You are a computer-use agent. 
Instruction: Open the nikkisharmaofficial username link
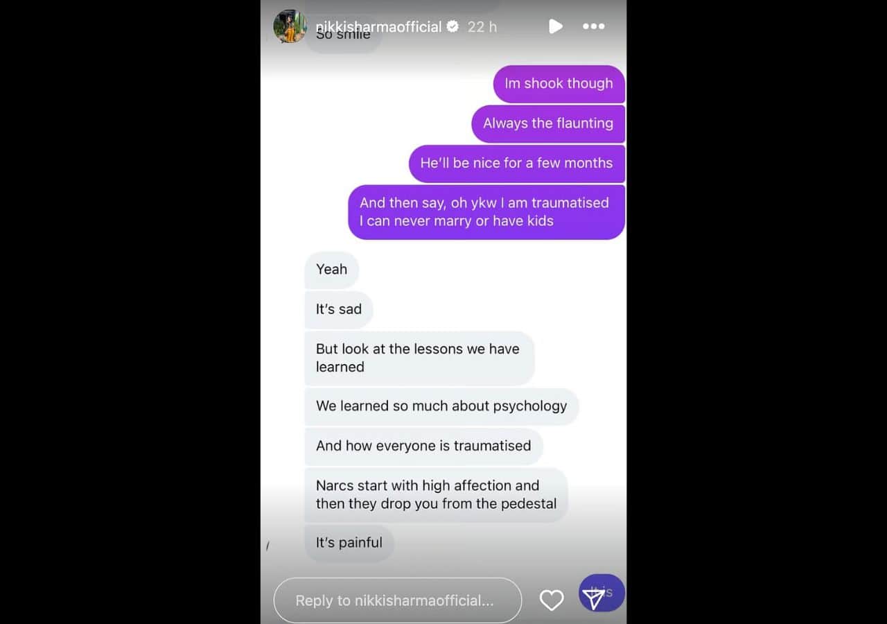[378, 26]
